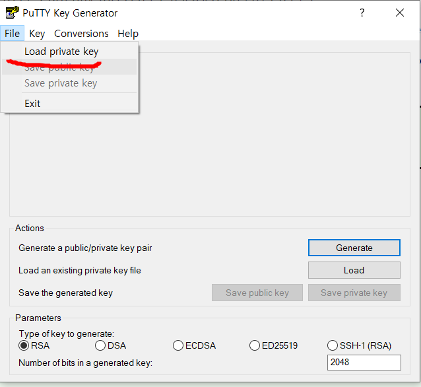Click the 'Save the generated key' label

click(65, 293)
